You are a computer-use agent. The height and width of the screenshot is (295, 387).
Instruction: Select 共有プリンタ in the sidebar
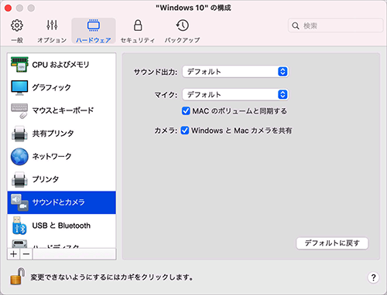61,134
